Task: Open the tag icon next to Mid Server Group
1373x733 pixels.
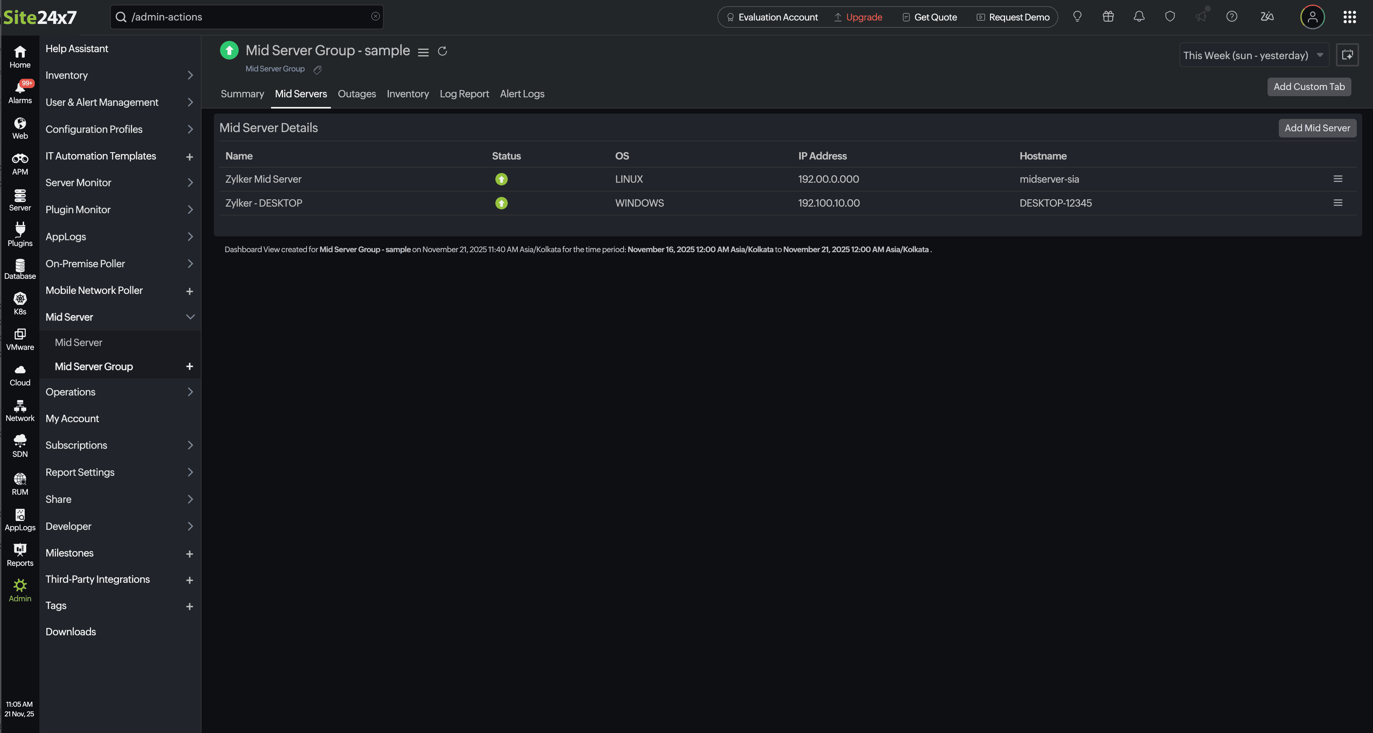Action: (x=317, y=69)
